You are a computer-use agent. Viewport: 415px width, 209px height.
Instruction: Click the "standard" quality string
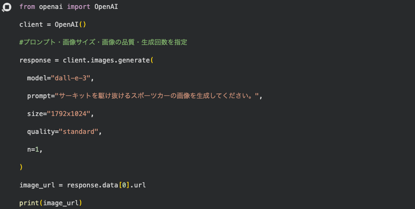click(78, 132)
